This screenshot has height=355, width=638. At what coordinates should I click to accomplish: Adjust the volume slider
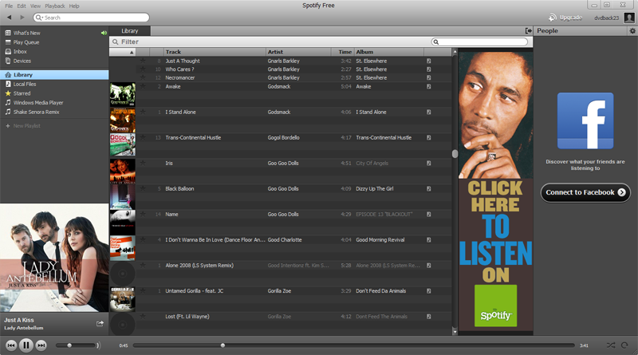tap(76, 345)
